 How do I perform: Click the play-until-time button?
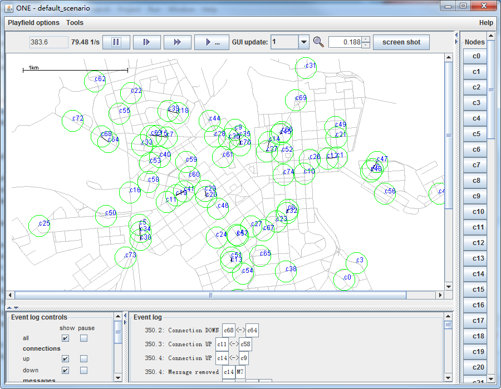[212, 42]
